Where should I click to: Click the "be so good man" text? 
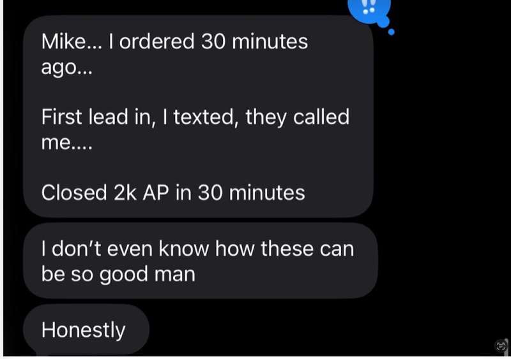(118, 274)
